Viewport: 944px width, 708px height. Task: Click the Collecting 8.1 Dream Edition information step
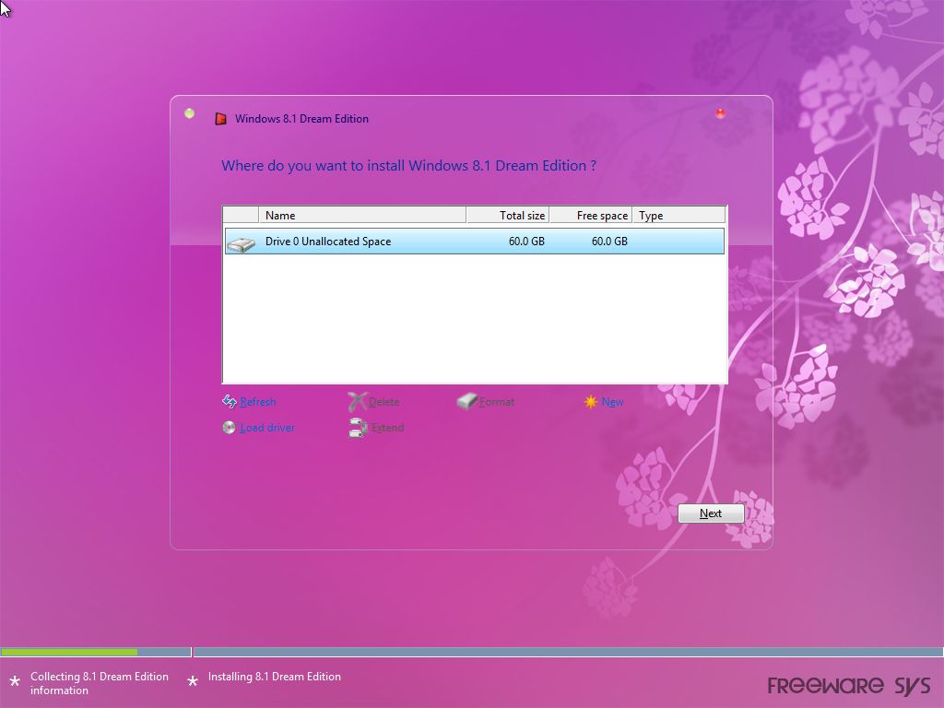100,683
